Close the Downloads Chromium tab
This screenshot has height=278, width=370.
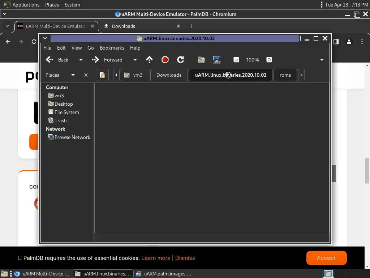pyautogui.click(x=178, y=26)
